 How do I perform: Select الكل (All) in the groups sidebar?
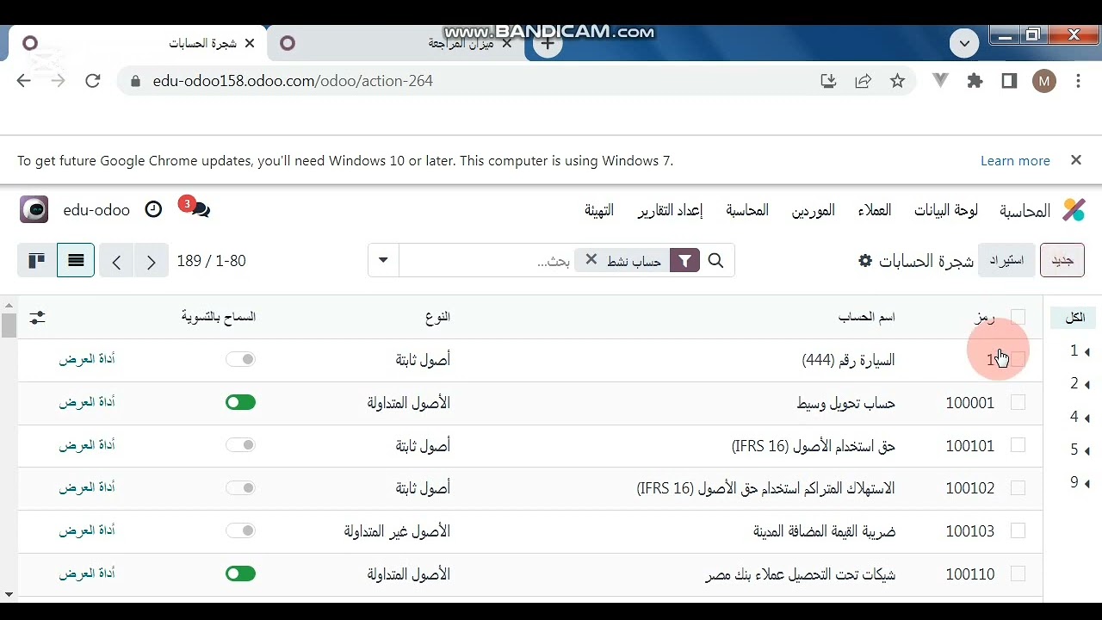(x=1074, y=318)
